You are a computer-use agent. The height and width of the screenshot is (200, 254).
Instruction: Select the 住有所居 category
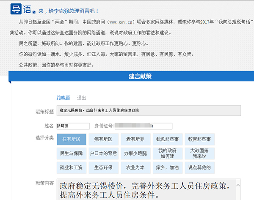point(72,139)
